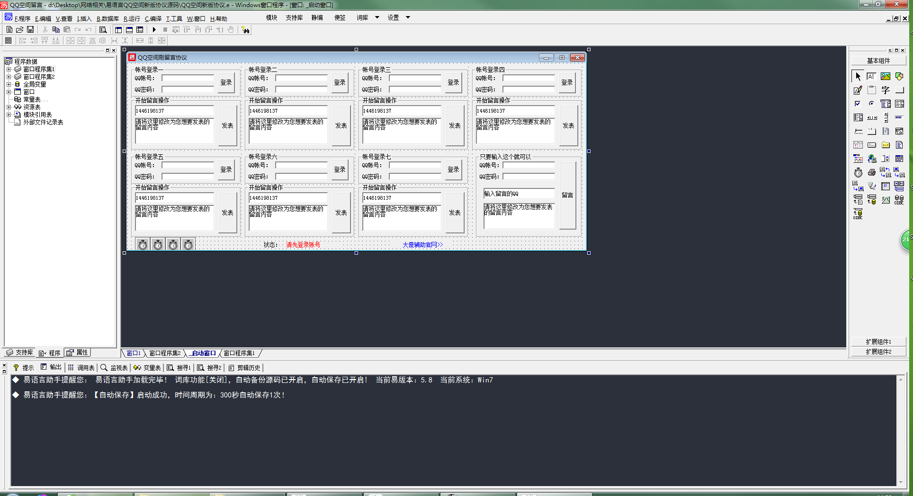Click the Copy toolbar icon
The width and height of the screenshot is (913, 496).
56,29
